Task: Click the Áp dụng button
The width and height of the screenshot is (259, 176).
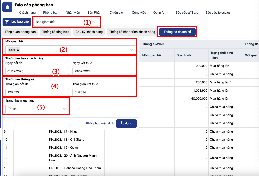Action: pyautogui.click(x=126, y=123)
